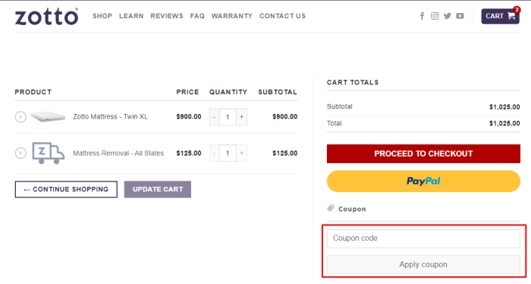Open the Facebook social icon
This screenshot has width=531, height=284.
422,16
